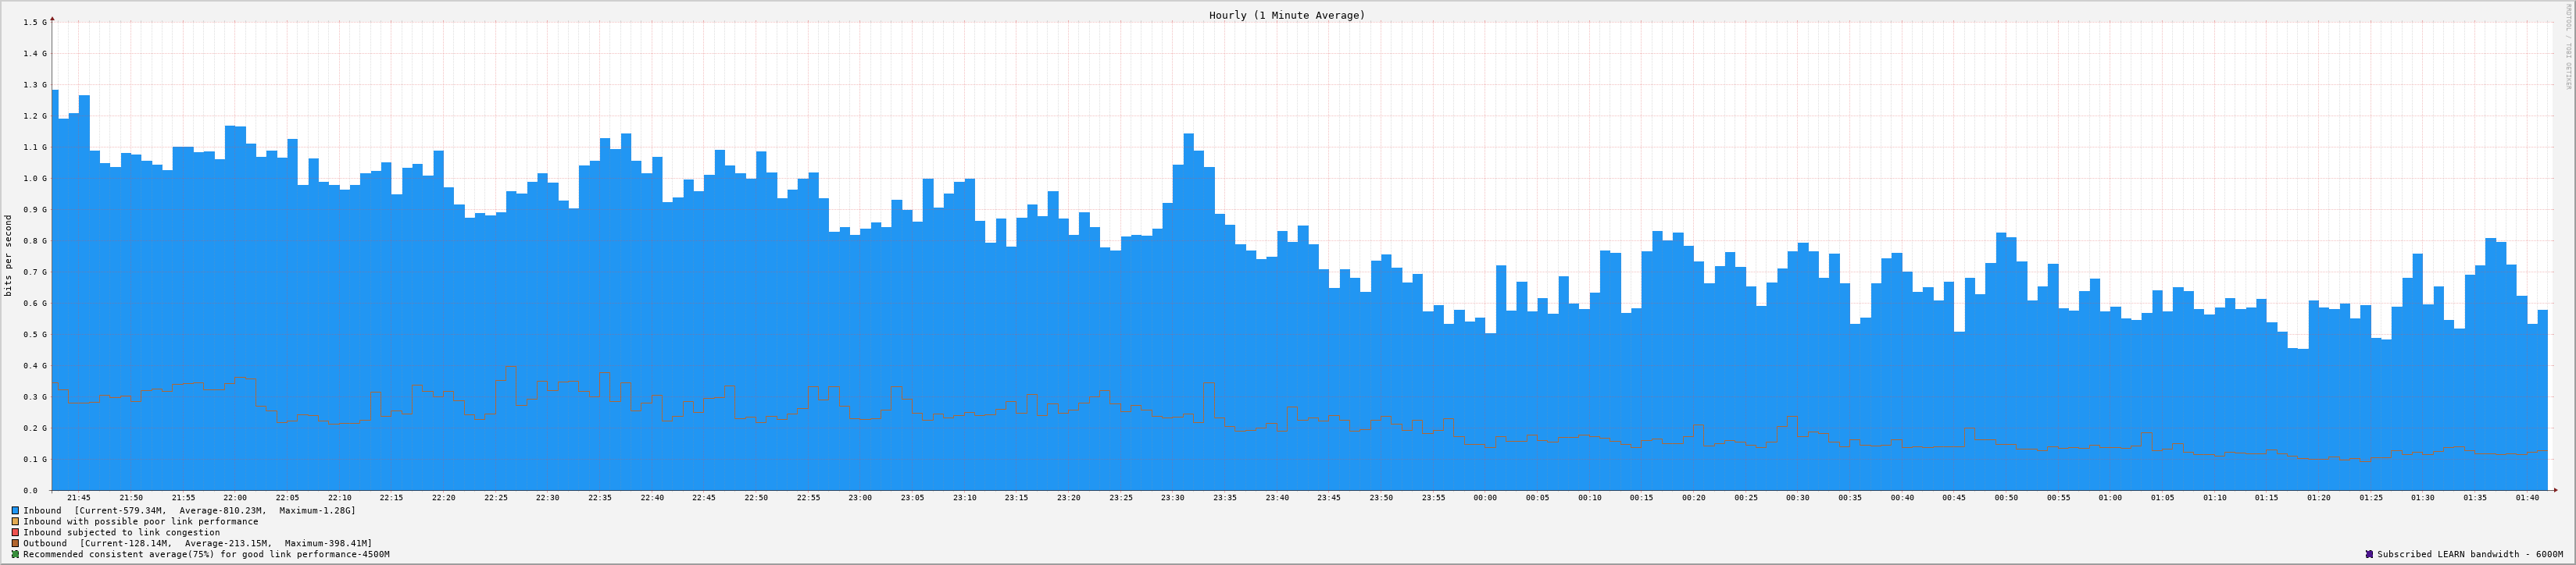
Task: Click the purple Subscribed LEARN bandwidth marker
Action: pyautogui.click(x=2369, y=554)
